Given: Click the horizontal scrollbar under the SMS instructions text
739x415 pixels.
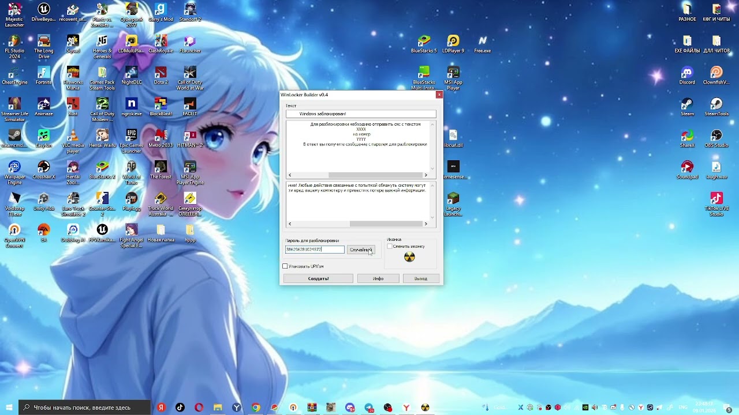Looking at the screenshot, I should tap(358, 175).
